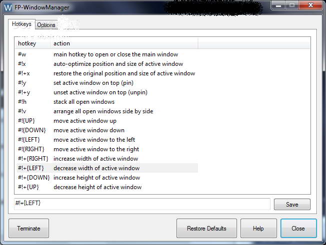The height and width of the screenshot is (245, 326).
Task: Select 'decrease height of active window'
Action: pos(107,187)
